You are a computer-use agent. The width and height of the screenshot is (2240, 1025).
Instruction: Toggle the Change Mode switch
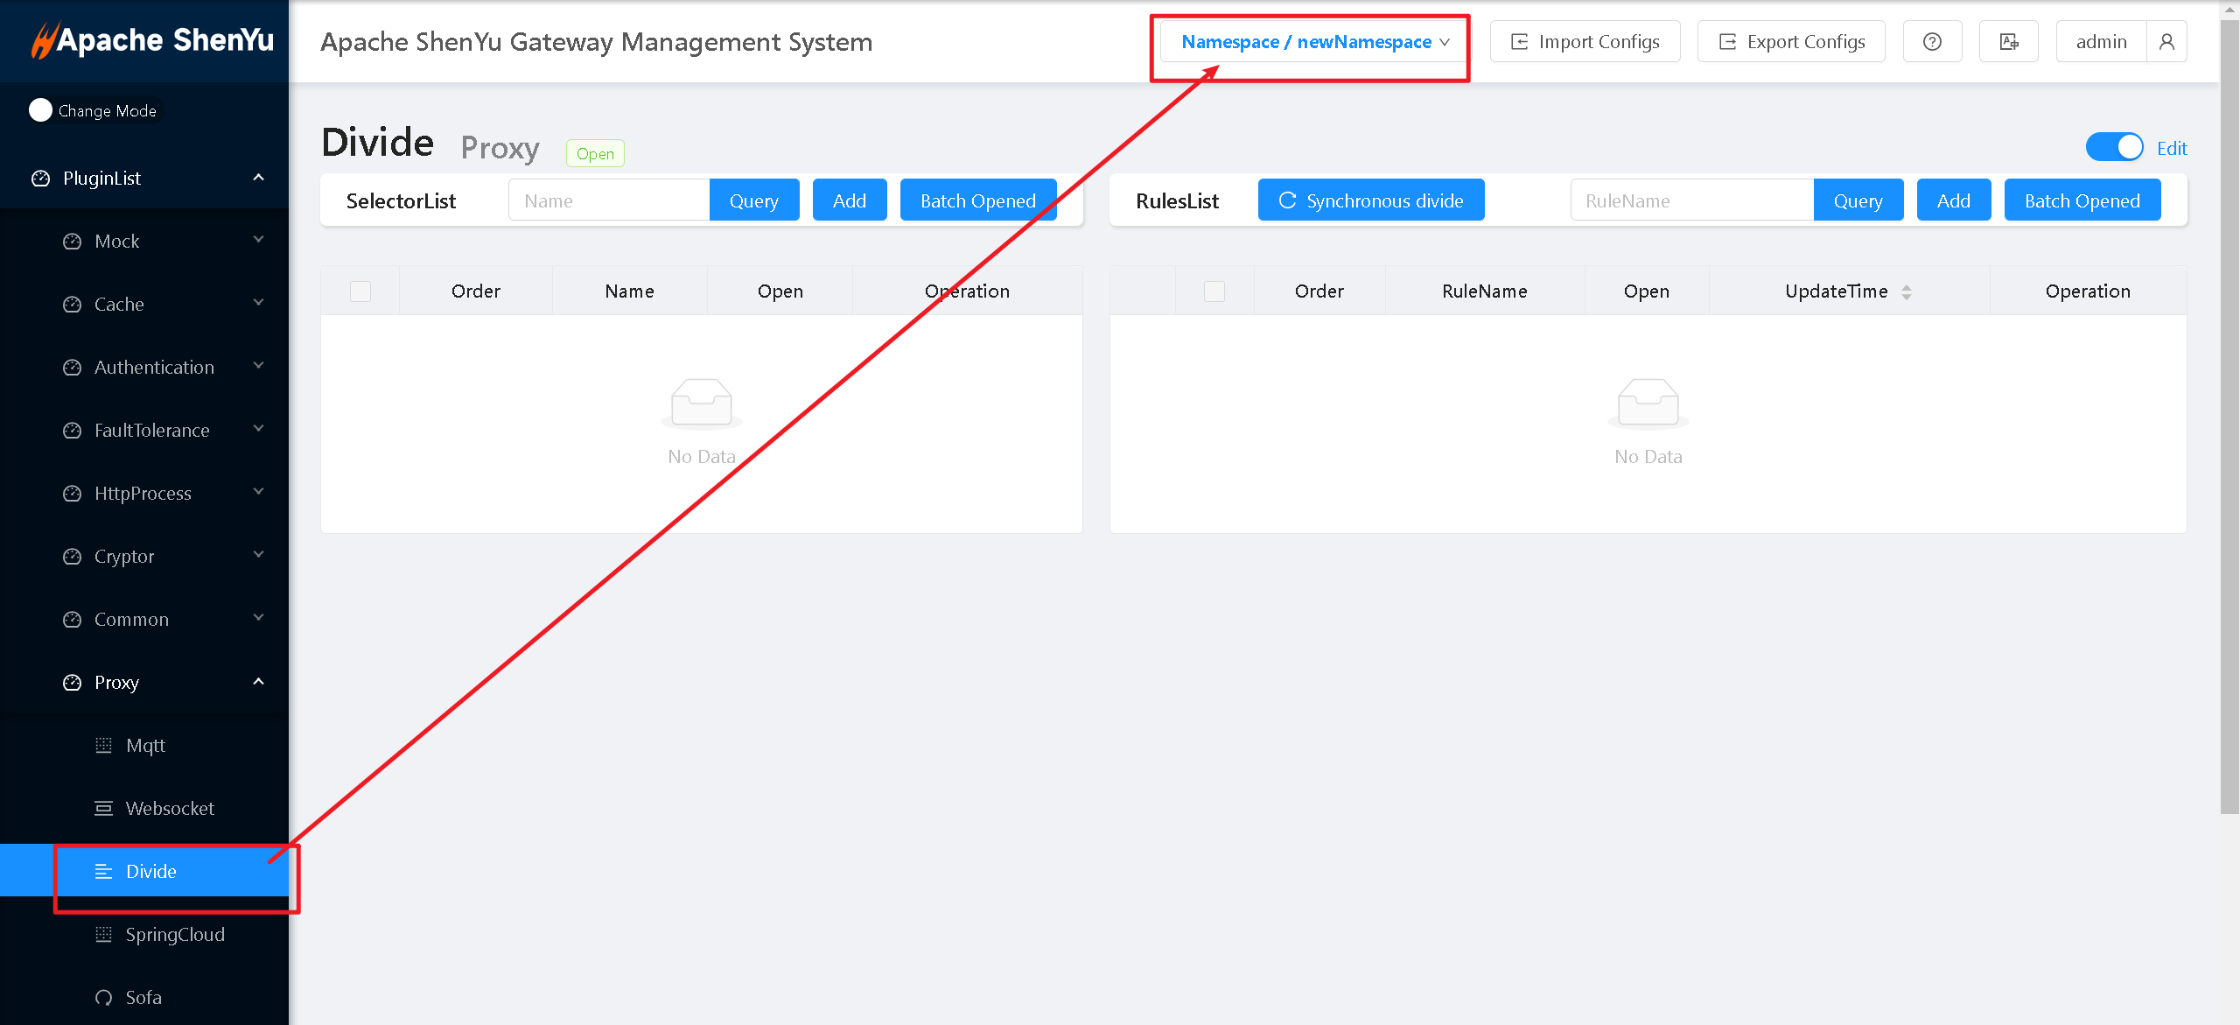tap(41, 110)
